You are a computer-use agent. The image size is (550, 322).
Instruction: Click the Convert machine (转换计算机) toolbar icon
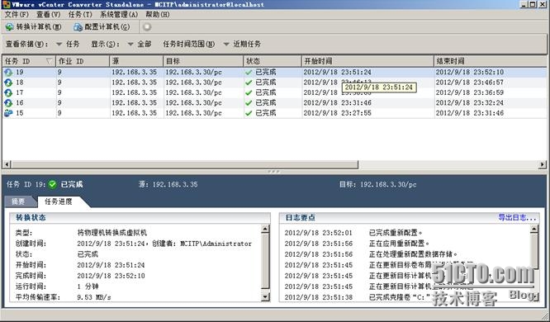[x=9, y=27]
